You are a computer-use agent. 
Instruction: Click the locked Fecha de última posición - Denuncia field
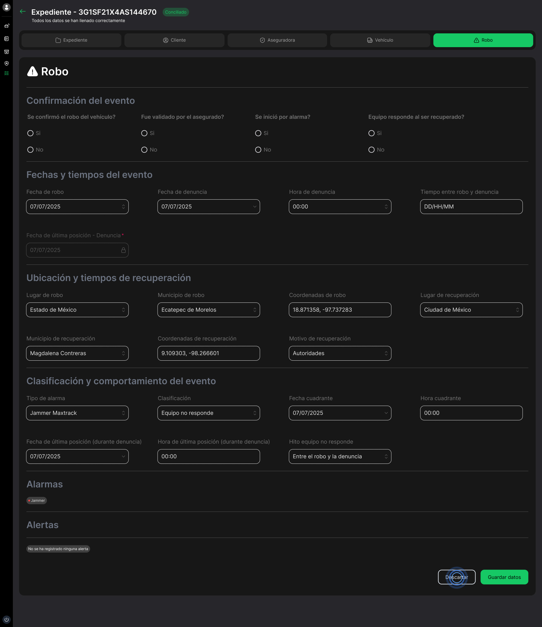click(x=77, y=250)
